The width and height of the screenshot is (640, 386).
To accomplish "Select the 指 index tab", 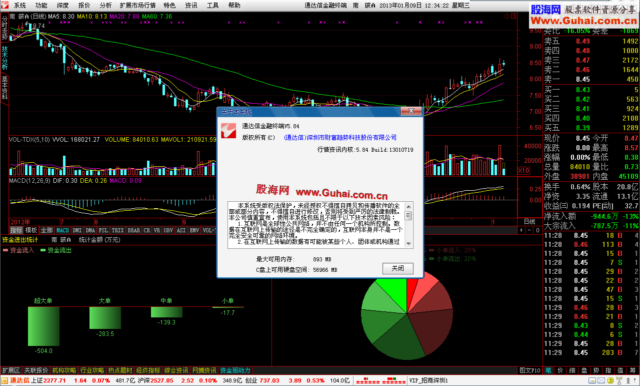I will (608, 370).
